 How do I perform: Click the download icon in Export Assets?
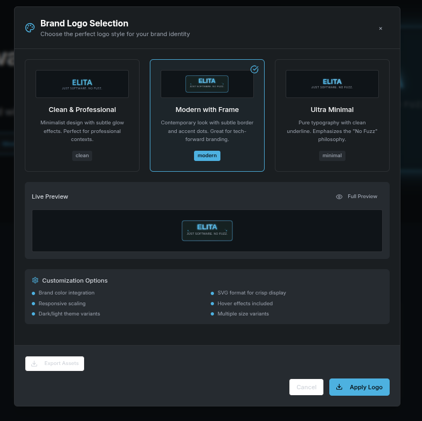[x=34, y=363]
